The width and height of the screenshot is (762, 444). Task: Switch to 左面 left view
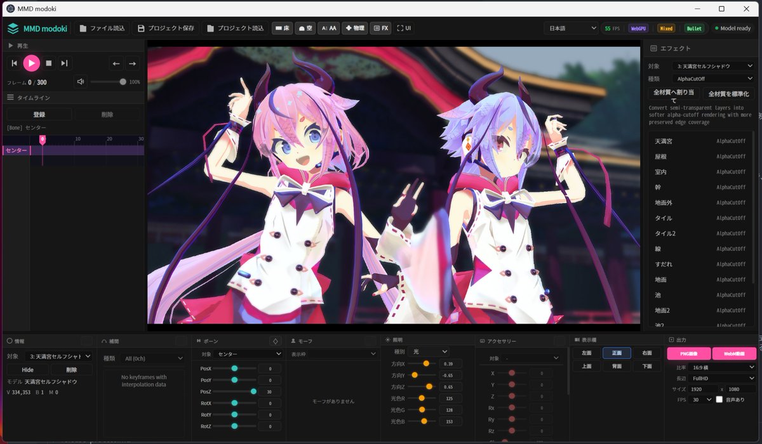click(x=586, y=353)
